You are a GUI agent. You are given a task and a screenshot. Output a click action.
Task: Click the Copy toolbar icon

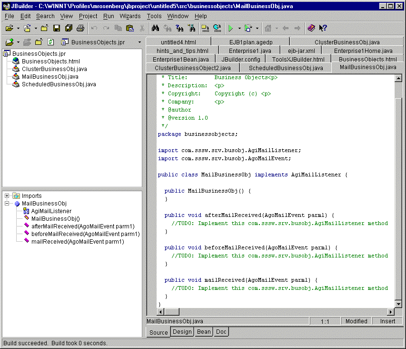pos(118,28)
